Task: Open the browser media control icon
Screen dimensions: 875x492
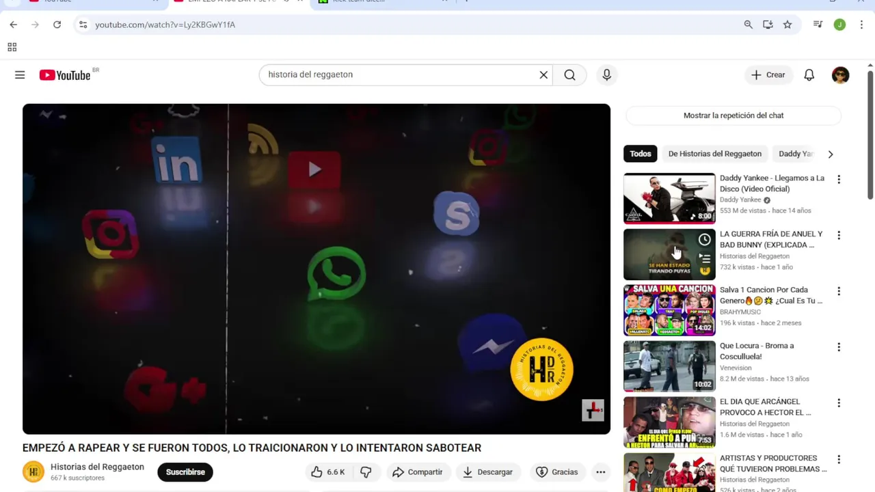Action: (x=818, y=25)
